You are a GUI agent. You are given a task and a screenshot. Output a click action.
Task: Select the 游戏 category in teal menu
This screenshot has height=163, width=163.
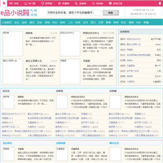coord(47,23)
